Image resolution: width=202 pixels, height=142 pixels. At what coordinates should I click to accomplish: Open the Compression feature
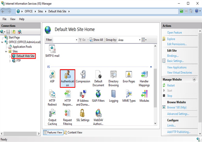click(x=83, y=76)
